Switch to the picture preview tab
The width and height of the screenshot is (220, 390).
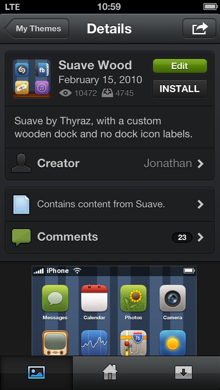[x=36, y=372]
